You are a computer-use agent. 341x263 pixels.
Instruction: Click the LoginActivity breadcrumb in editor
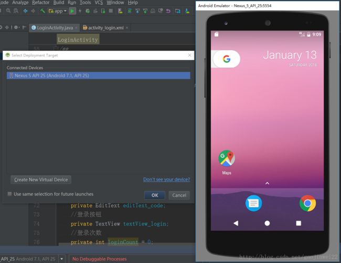[x=78, y=40]
